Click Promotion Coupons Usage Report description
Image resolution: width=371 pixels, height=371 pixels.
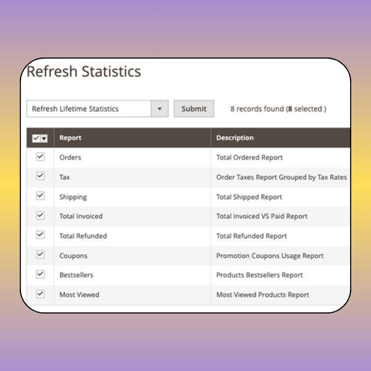click(270, 255)
